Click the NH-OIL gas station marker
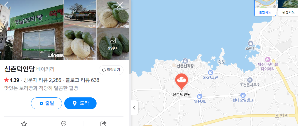The width and height of the screenshot is (298, 126). pos(199,96)
